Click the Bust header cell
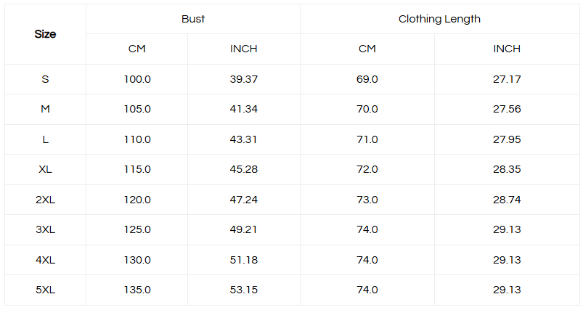The width and height of the screenshot is (583, 310). 193,19
